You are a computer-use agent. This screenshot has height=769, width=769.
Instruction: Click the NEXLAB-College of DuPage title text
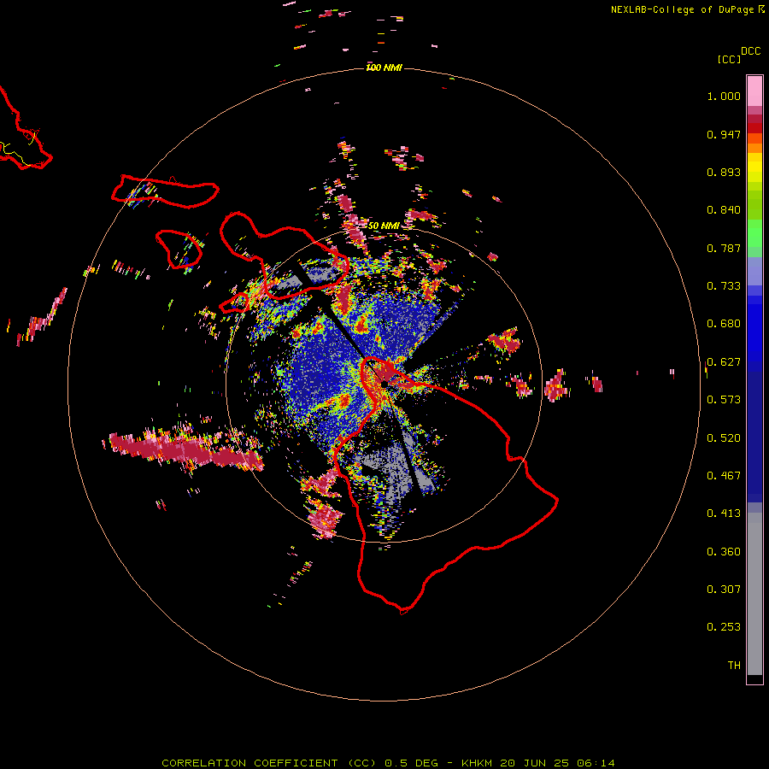click(684, 9)
